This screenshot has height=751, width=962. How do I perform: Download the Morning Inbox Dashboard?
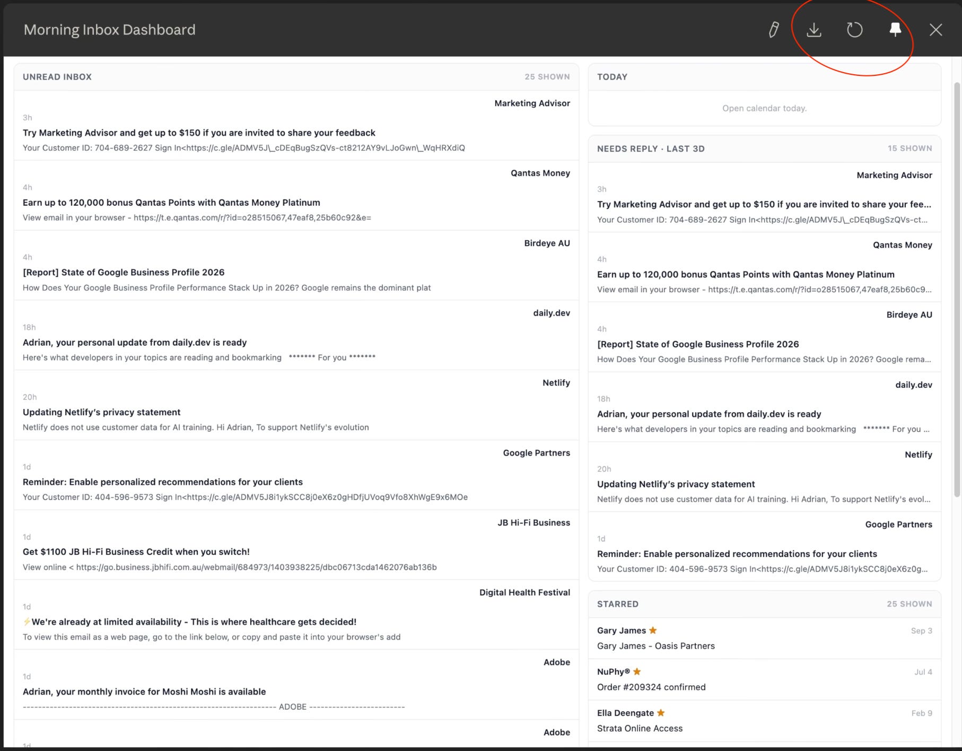click(x=814, y=30)
